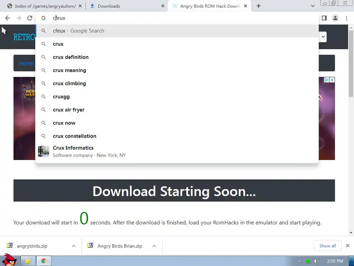Choose the 'crux' suggestion

click(177, 44)
